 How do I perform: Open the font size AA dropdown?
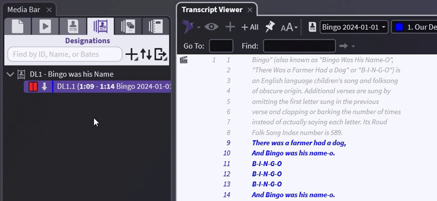tap(289, 27)
